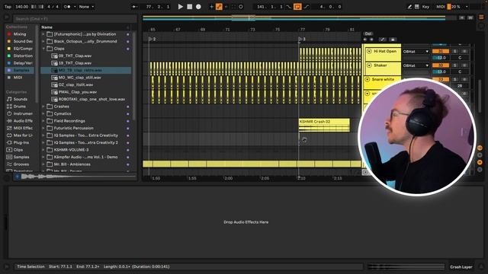Click the browser preview toggle
The height and width of the screenshot is (274, 488).
coord(17,177)
